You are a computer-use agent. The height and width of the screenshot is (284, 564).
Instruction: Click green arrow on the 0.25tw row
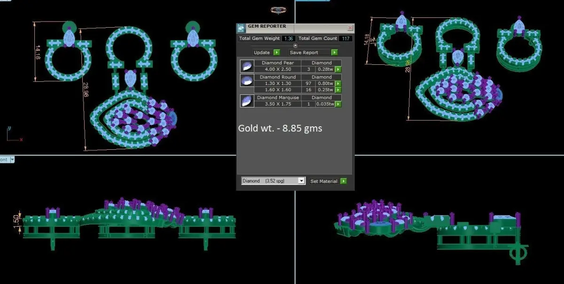coord(337,90)
